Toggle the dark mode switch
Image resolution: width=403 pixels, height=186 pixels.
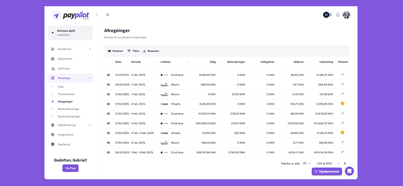pyautogui.click(x=328, y=15)
